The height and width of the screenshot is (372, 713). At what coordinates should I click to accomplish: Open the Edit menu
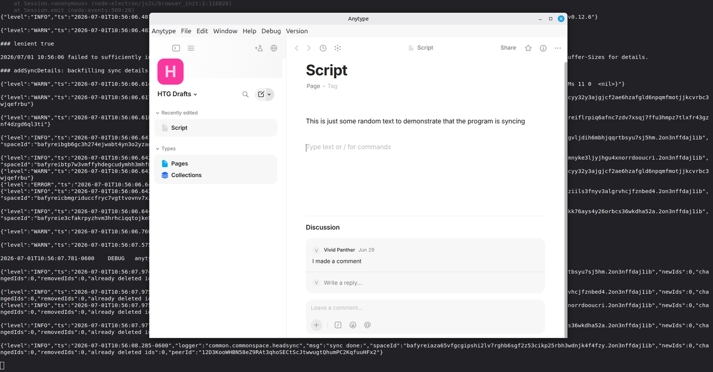[x=202, y=31]
